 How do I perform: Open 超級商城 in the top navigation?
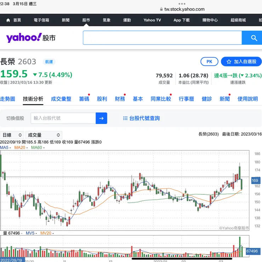tap(238, 20)
